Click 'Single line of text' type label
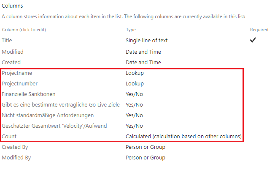 (x=147, y=41)
